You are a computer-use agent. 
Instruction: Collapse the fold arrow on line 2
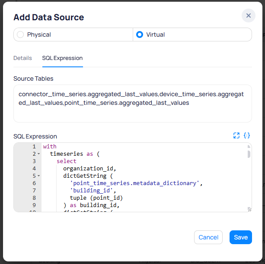(x=39, y=154)
